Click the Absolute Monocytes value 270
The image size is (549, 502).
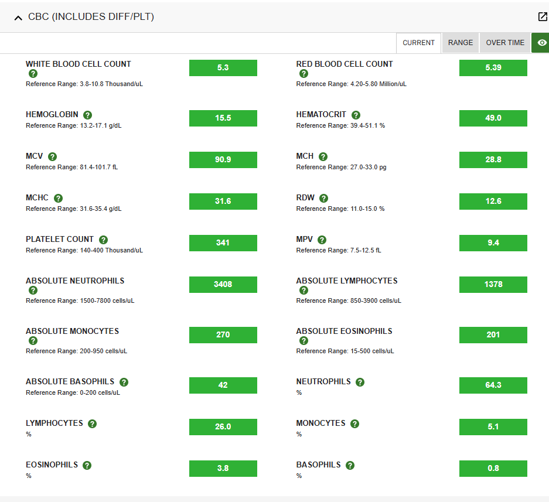click(223, 335)
